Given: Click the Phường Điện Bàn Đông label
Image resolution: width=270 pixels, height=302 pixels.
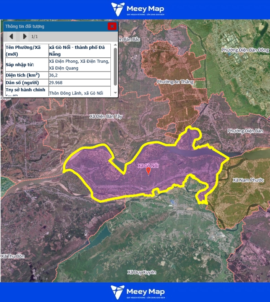Looking at the screenshot, I should [245, 50].
